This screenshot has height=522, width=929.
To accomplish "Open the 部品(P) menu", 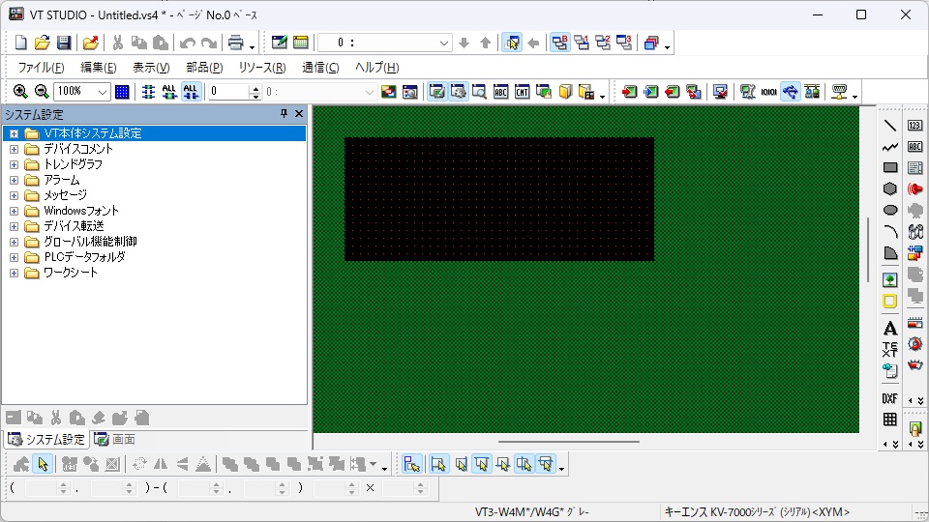I will coord(204,68).
